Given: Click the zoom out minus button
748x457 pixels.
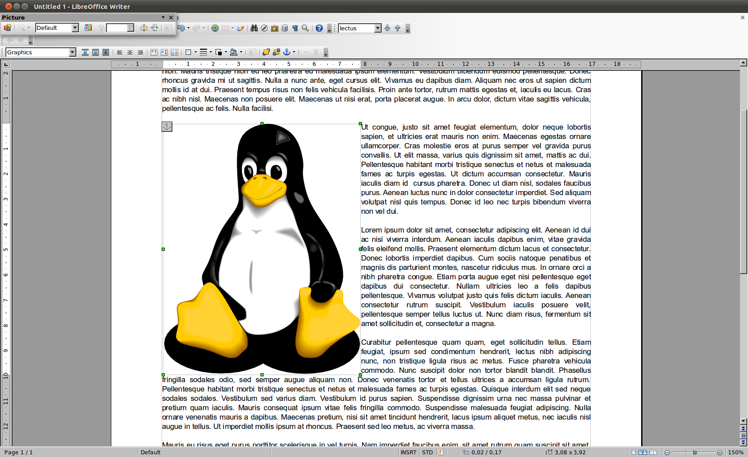Looking at the screenshot, I should (667, 453).
